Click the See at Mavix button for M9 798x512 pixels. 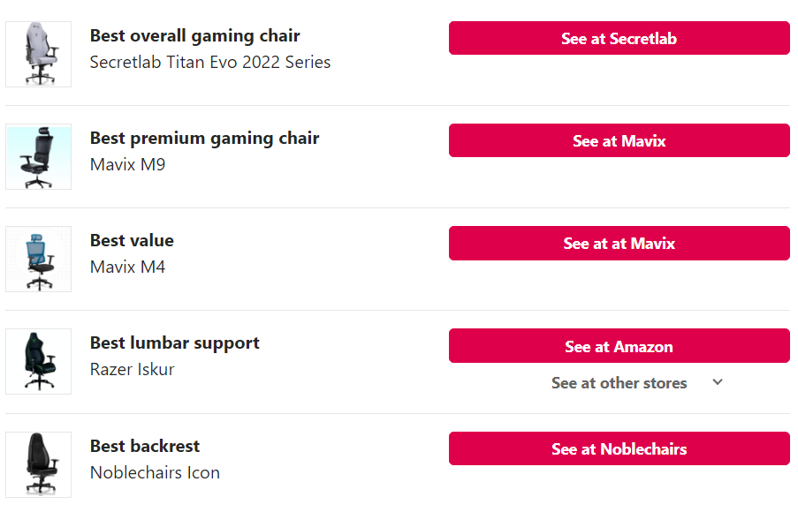(619, 140)
